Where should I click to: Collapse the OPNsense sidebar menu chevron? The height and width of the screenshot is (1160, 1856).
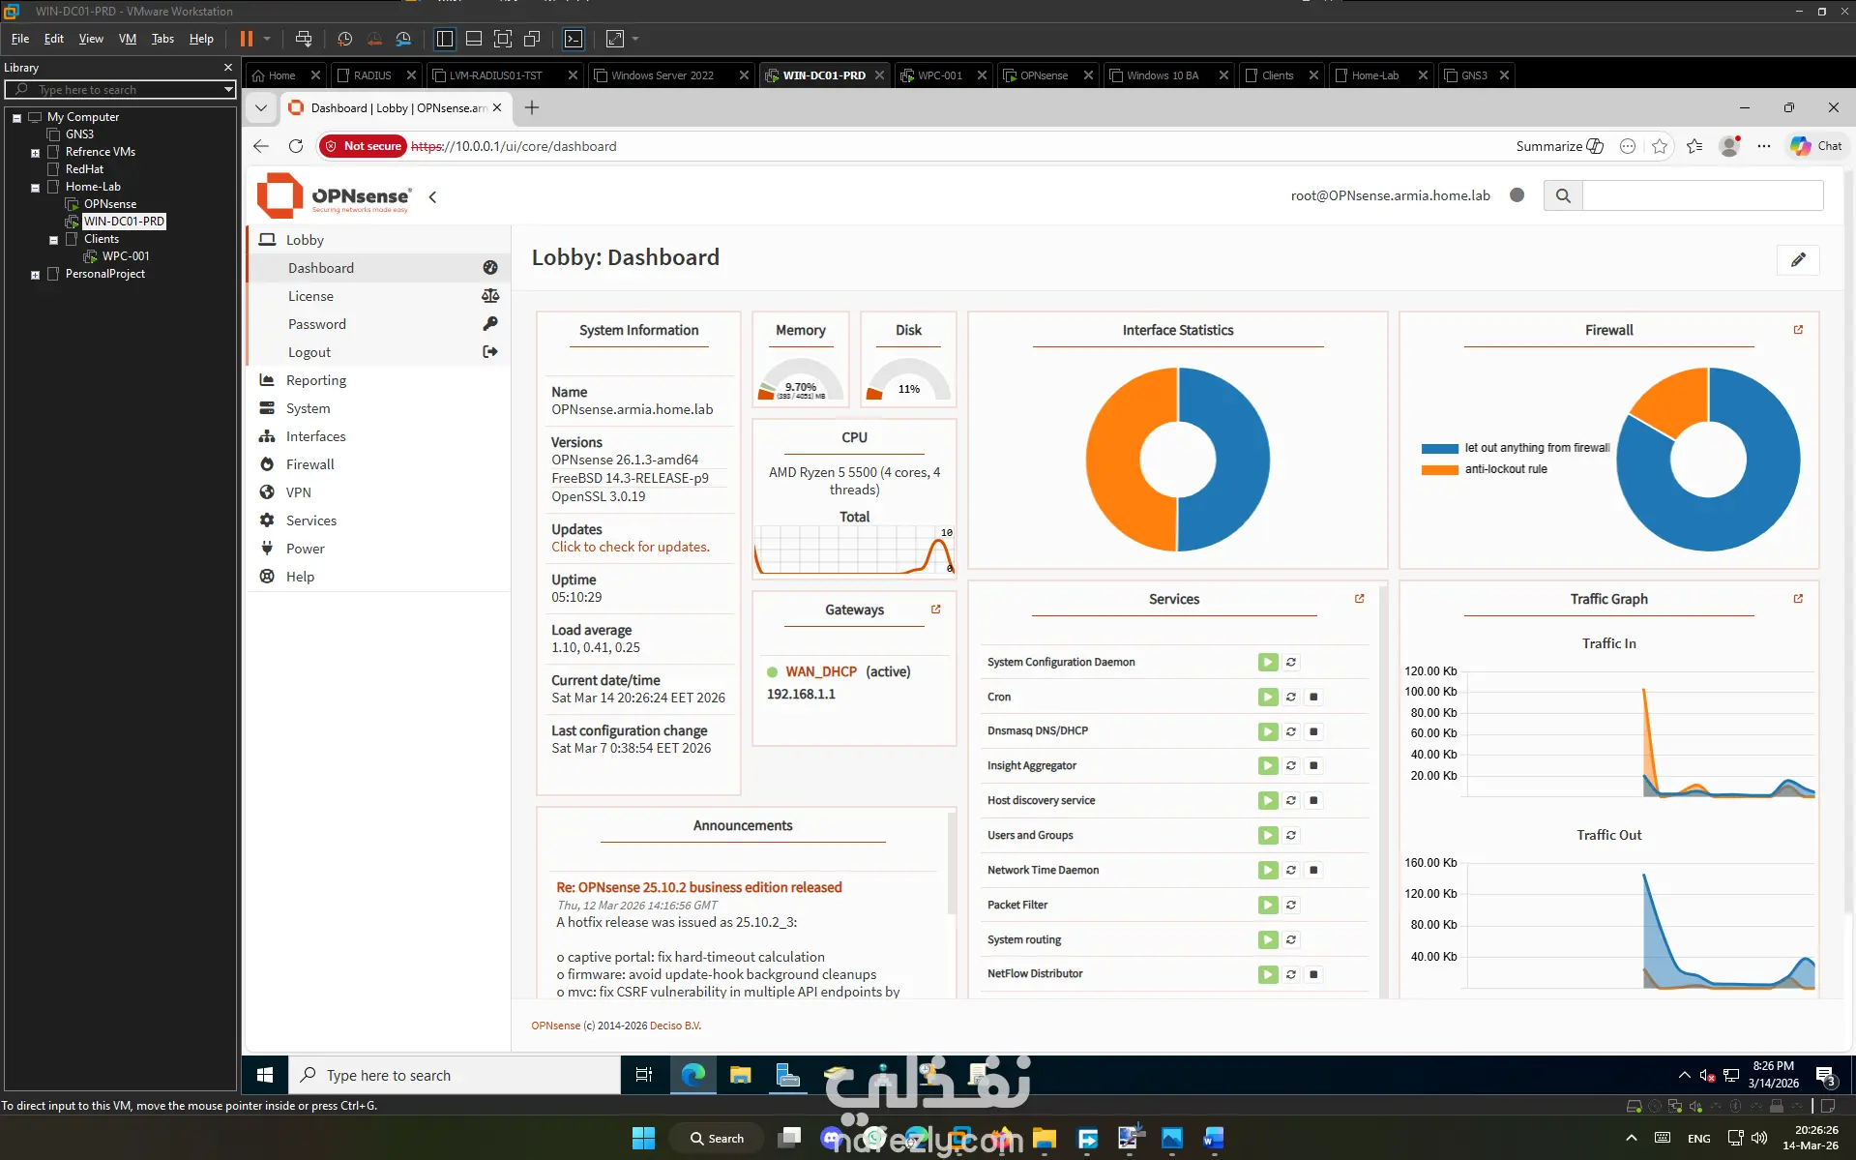(432, 197)
